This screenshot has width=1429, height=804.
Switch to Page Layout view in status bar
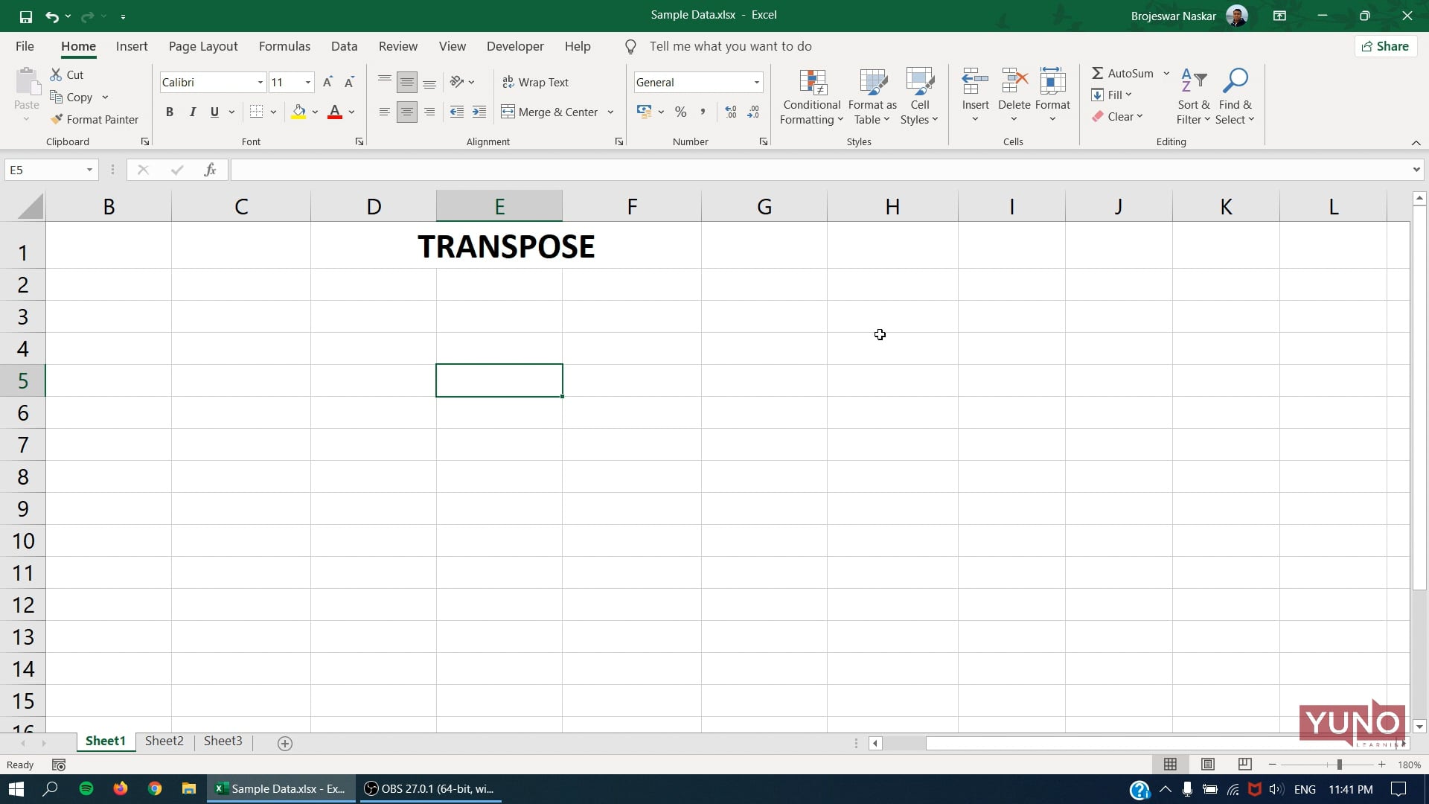tap(1208, 765)
